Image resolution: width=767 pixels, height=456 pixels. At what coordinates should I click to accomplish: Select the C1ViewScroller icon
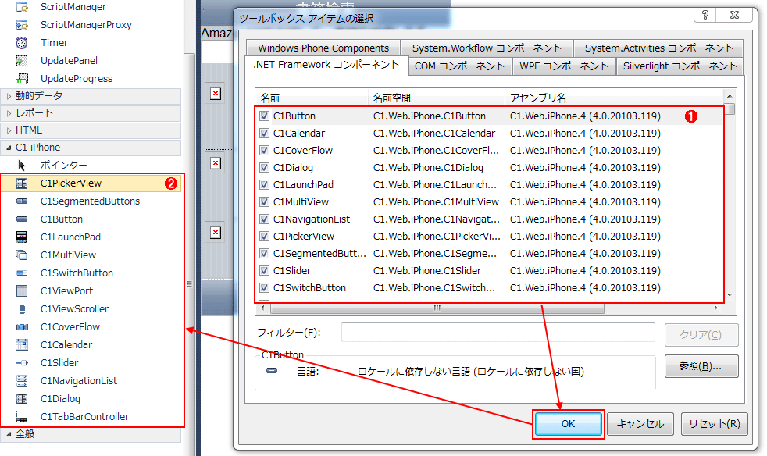coord(22,308)
